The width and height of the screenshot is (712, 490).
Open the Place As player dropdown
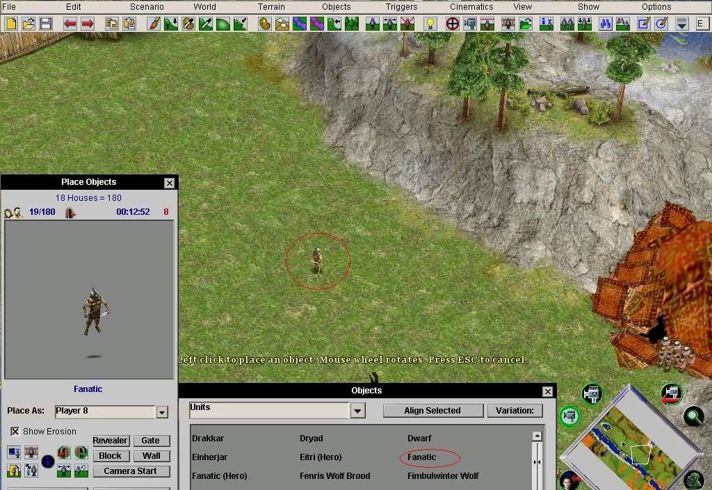[x=162, y=412]
